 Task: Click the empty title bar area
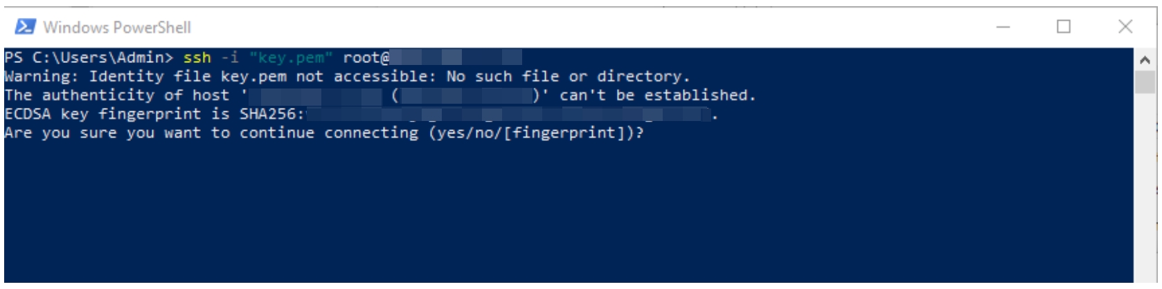554,27
